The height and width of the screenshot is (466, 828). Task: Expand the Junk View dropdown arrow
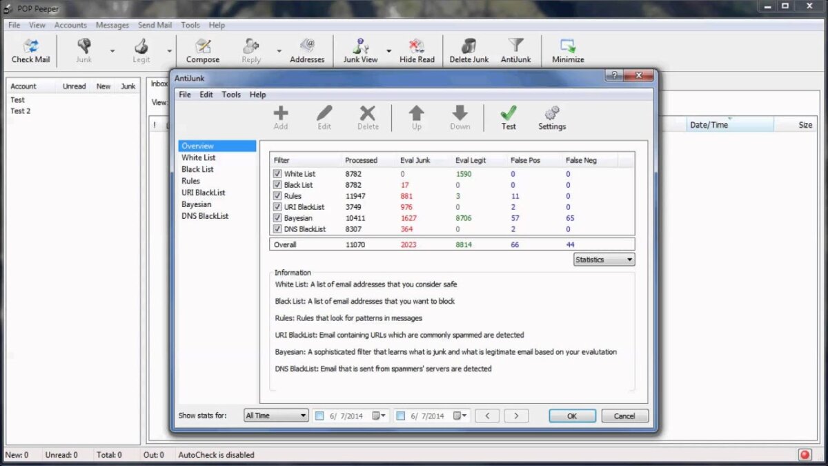[388, 50]
